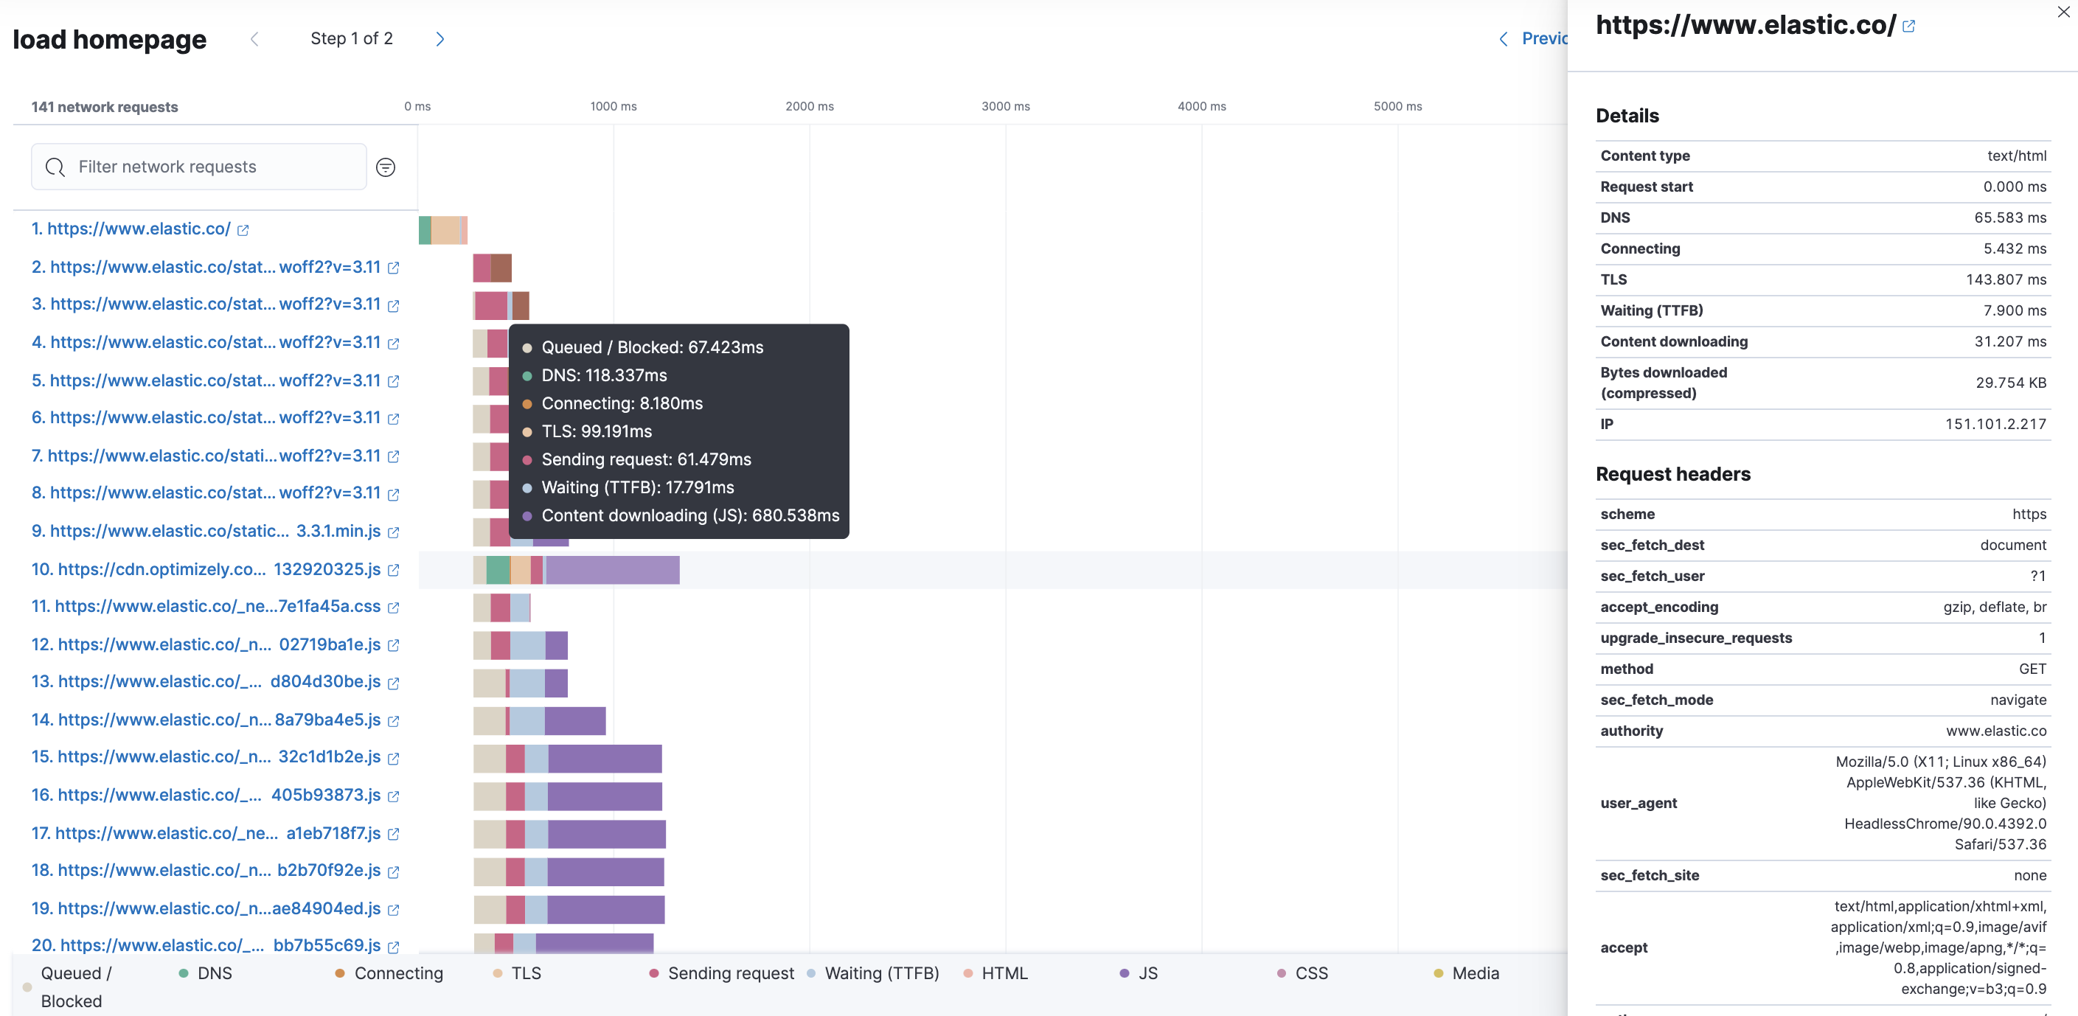Open external link for the 3.3.1.min.js request
This screenshot has width=2078, height=1016.
point(393,532)
